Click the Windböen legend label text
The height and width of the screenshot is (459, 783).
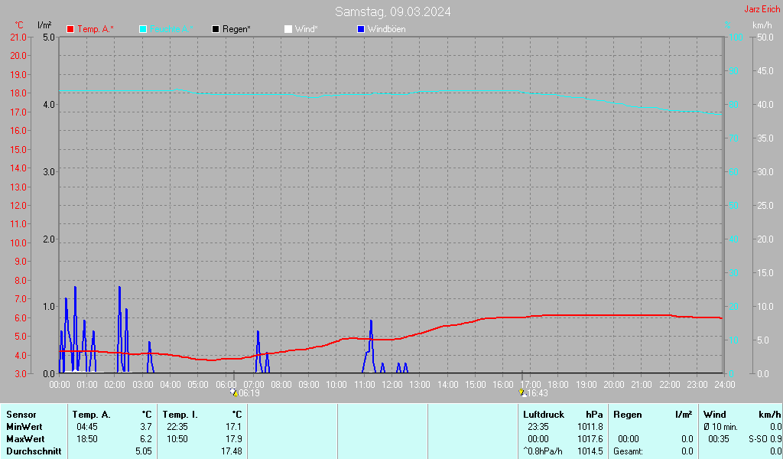[386, 29]
